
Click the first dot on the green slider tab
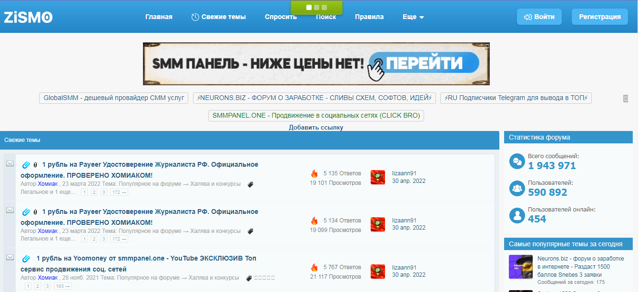[309, 7]
